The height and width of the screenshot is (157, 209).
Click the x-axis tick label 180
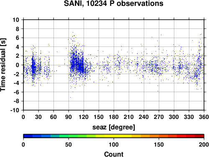click(114, 117)
